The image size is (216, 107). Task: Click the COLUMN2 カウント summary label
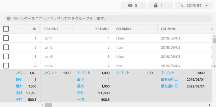click(84, 73)
